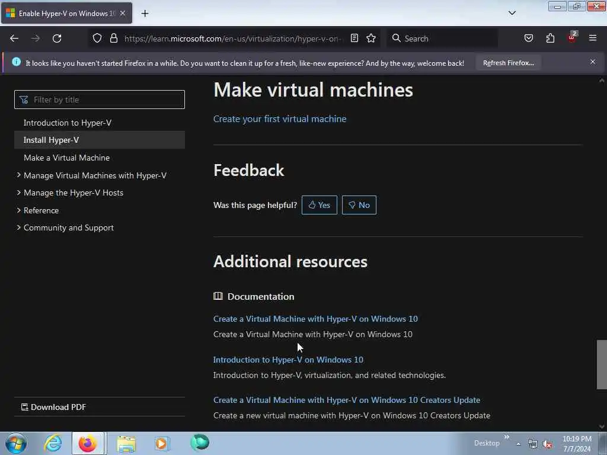Click the Firefox taskbar icon

point(88,443)
